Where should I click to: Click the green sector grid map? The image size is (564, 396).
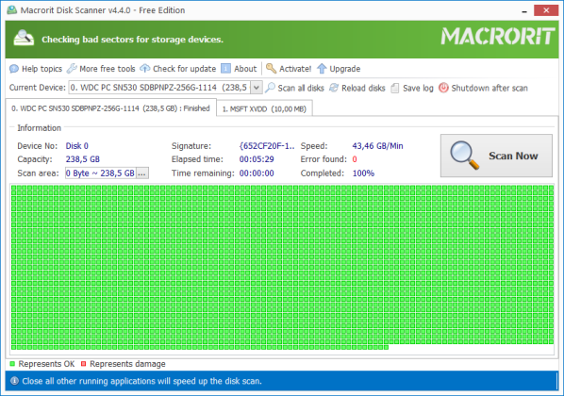[x=282, y=268]
